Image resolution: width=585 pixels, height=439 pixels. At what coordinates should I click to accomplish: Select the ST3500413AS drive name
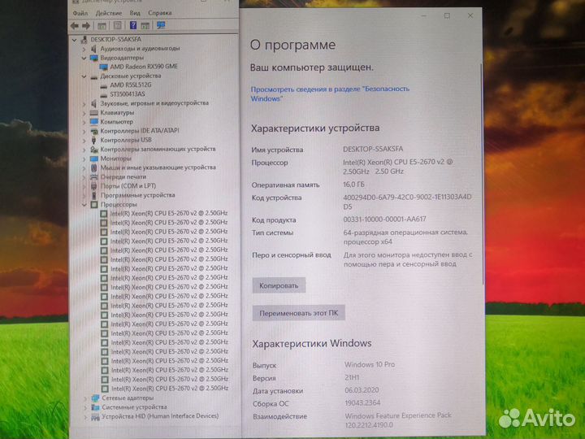pos(128,95)
